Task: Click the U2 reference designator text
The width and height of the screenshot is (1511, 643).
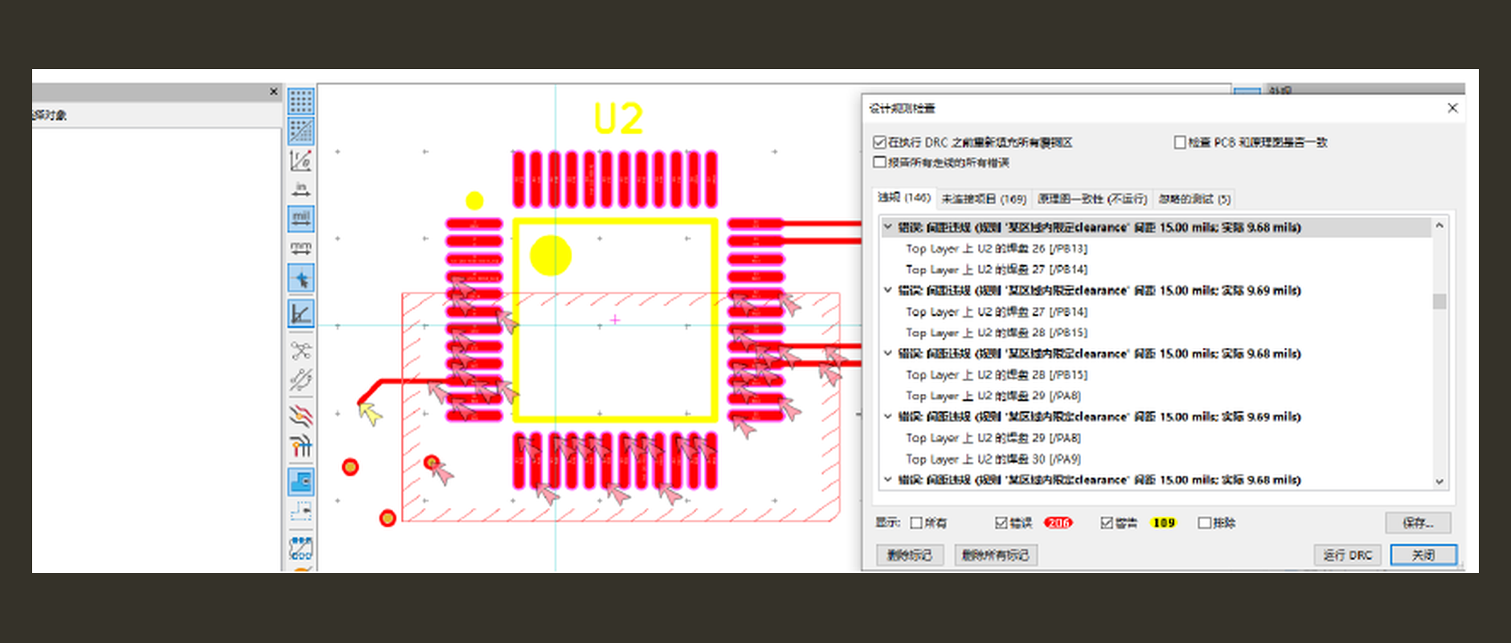Action: (618, 119)
